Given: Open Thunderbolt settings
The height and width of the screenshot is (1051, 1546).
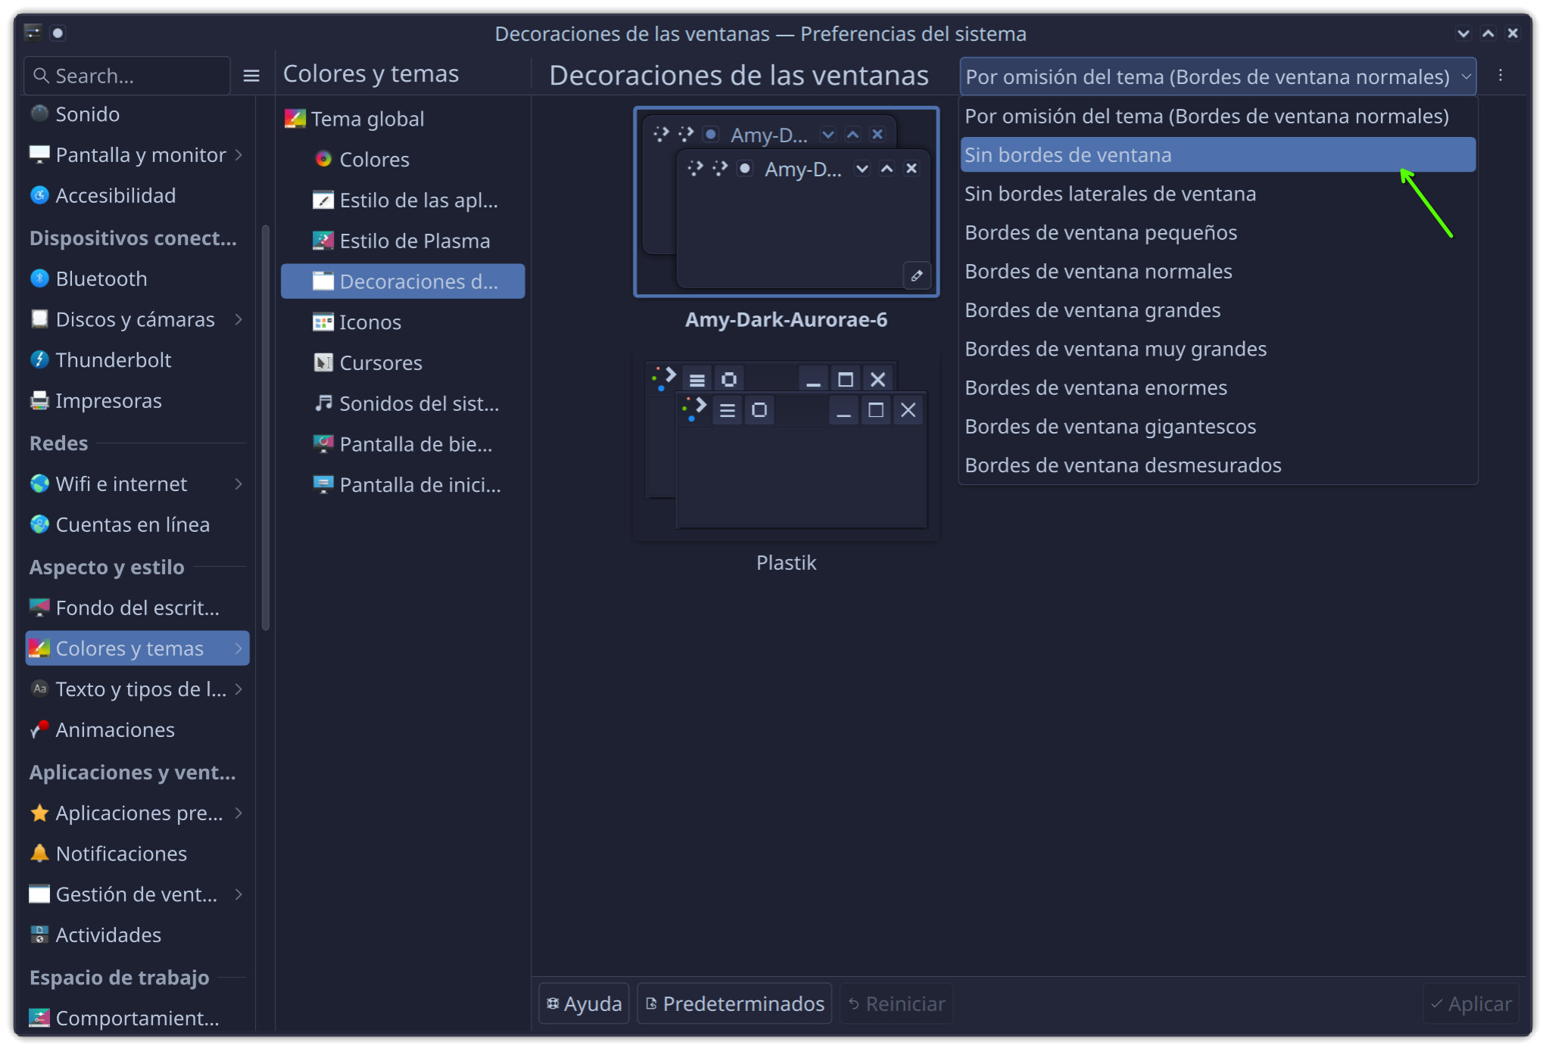Looking at the screenshot, I should pyautogui.click(x=114, y=360).
